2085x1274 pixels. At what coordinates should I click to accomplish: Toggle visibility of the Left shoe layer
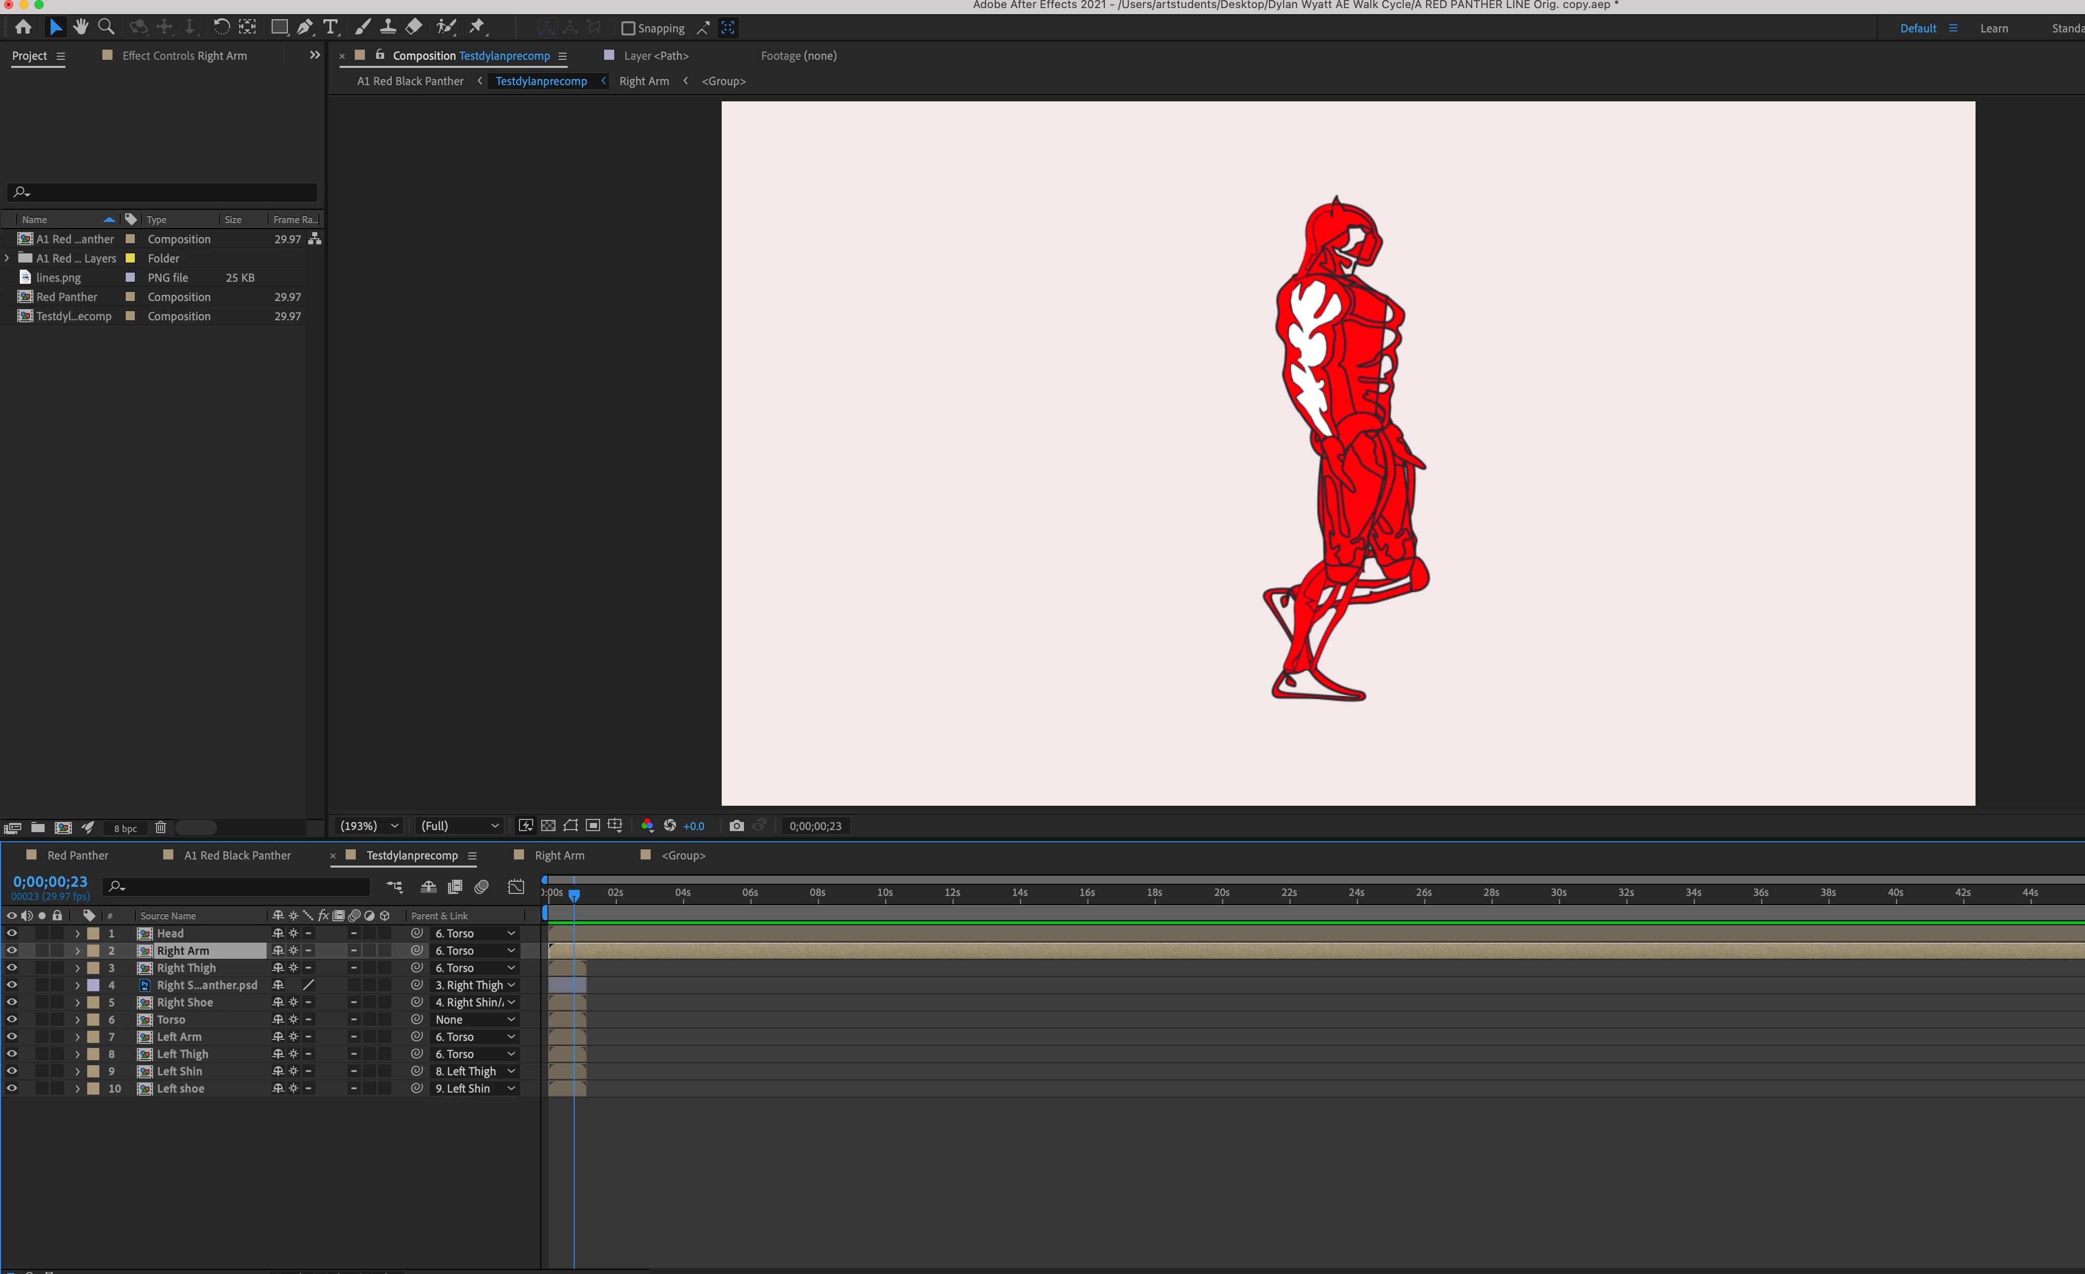(x=12, y=1088)
